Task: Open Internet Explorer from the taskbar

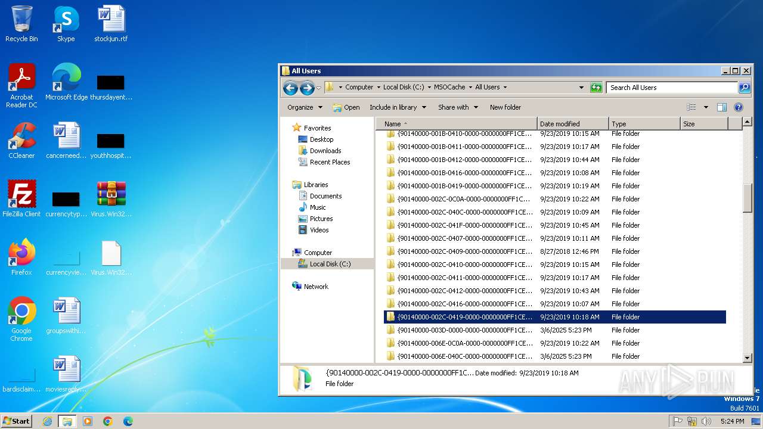Action: 47,421
